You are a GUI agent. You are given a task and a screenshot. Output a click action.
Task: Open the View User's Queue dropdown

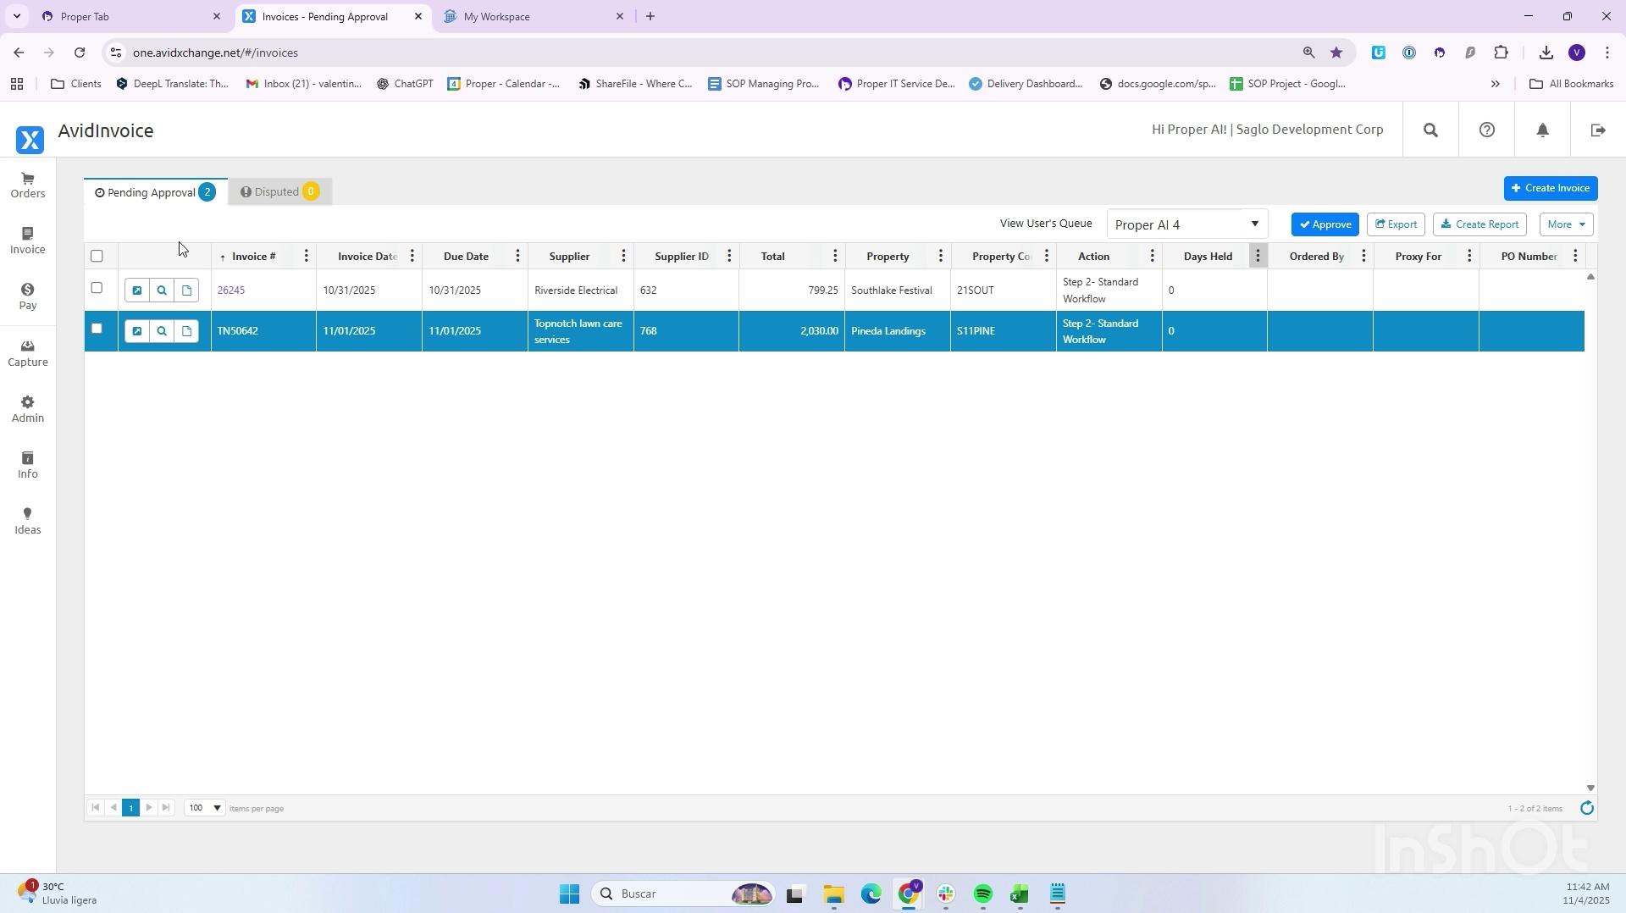coord(1186,224)
